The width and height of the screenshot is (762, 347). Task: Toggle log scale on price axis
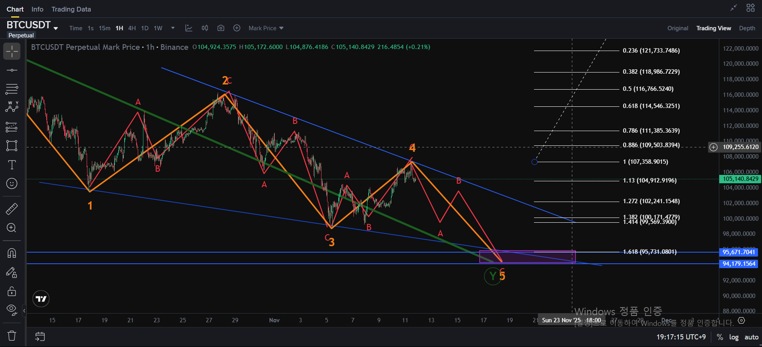[x=734, y=337]
